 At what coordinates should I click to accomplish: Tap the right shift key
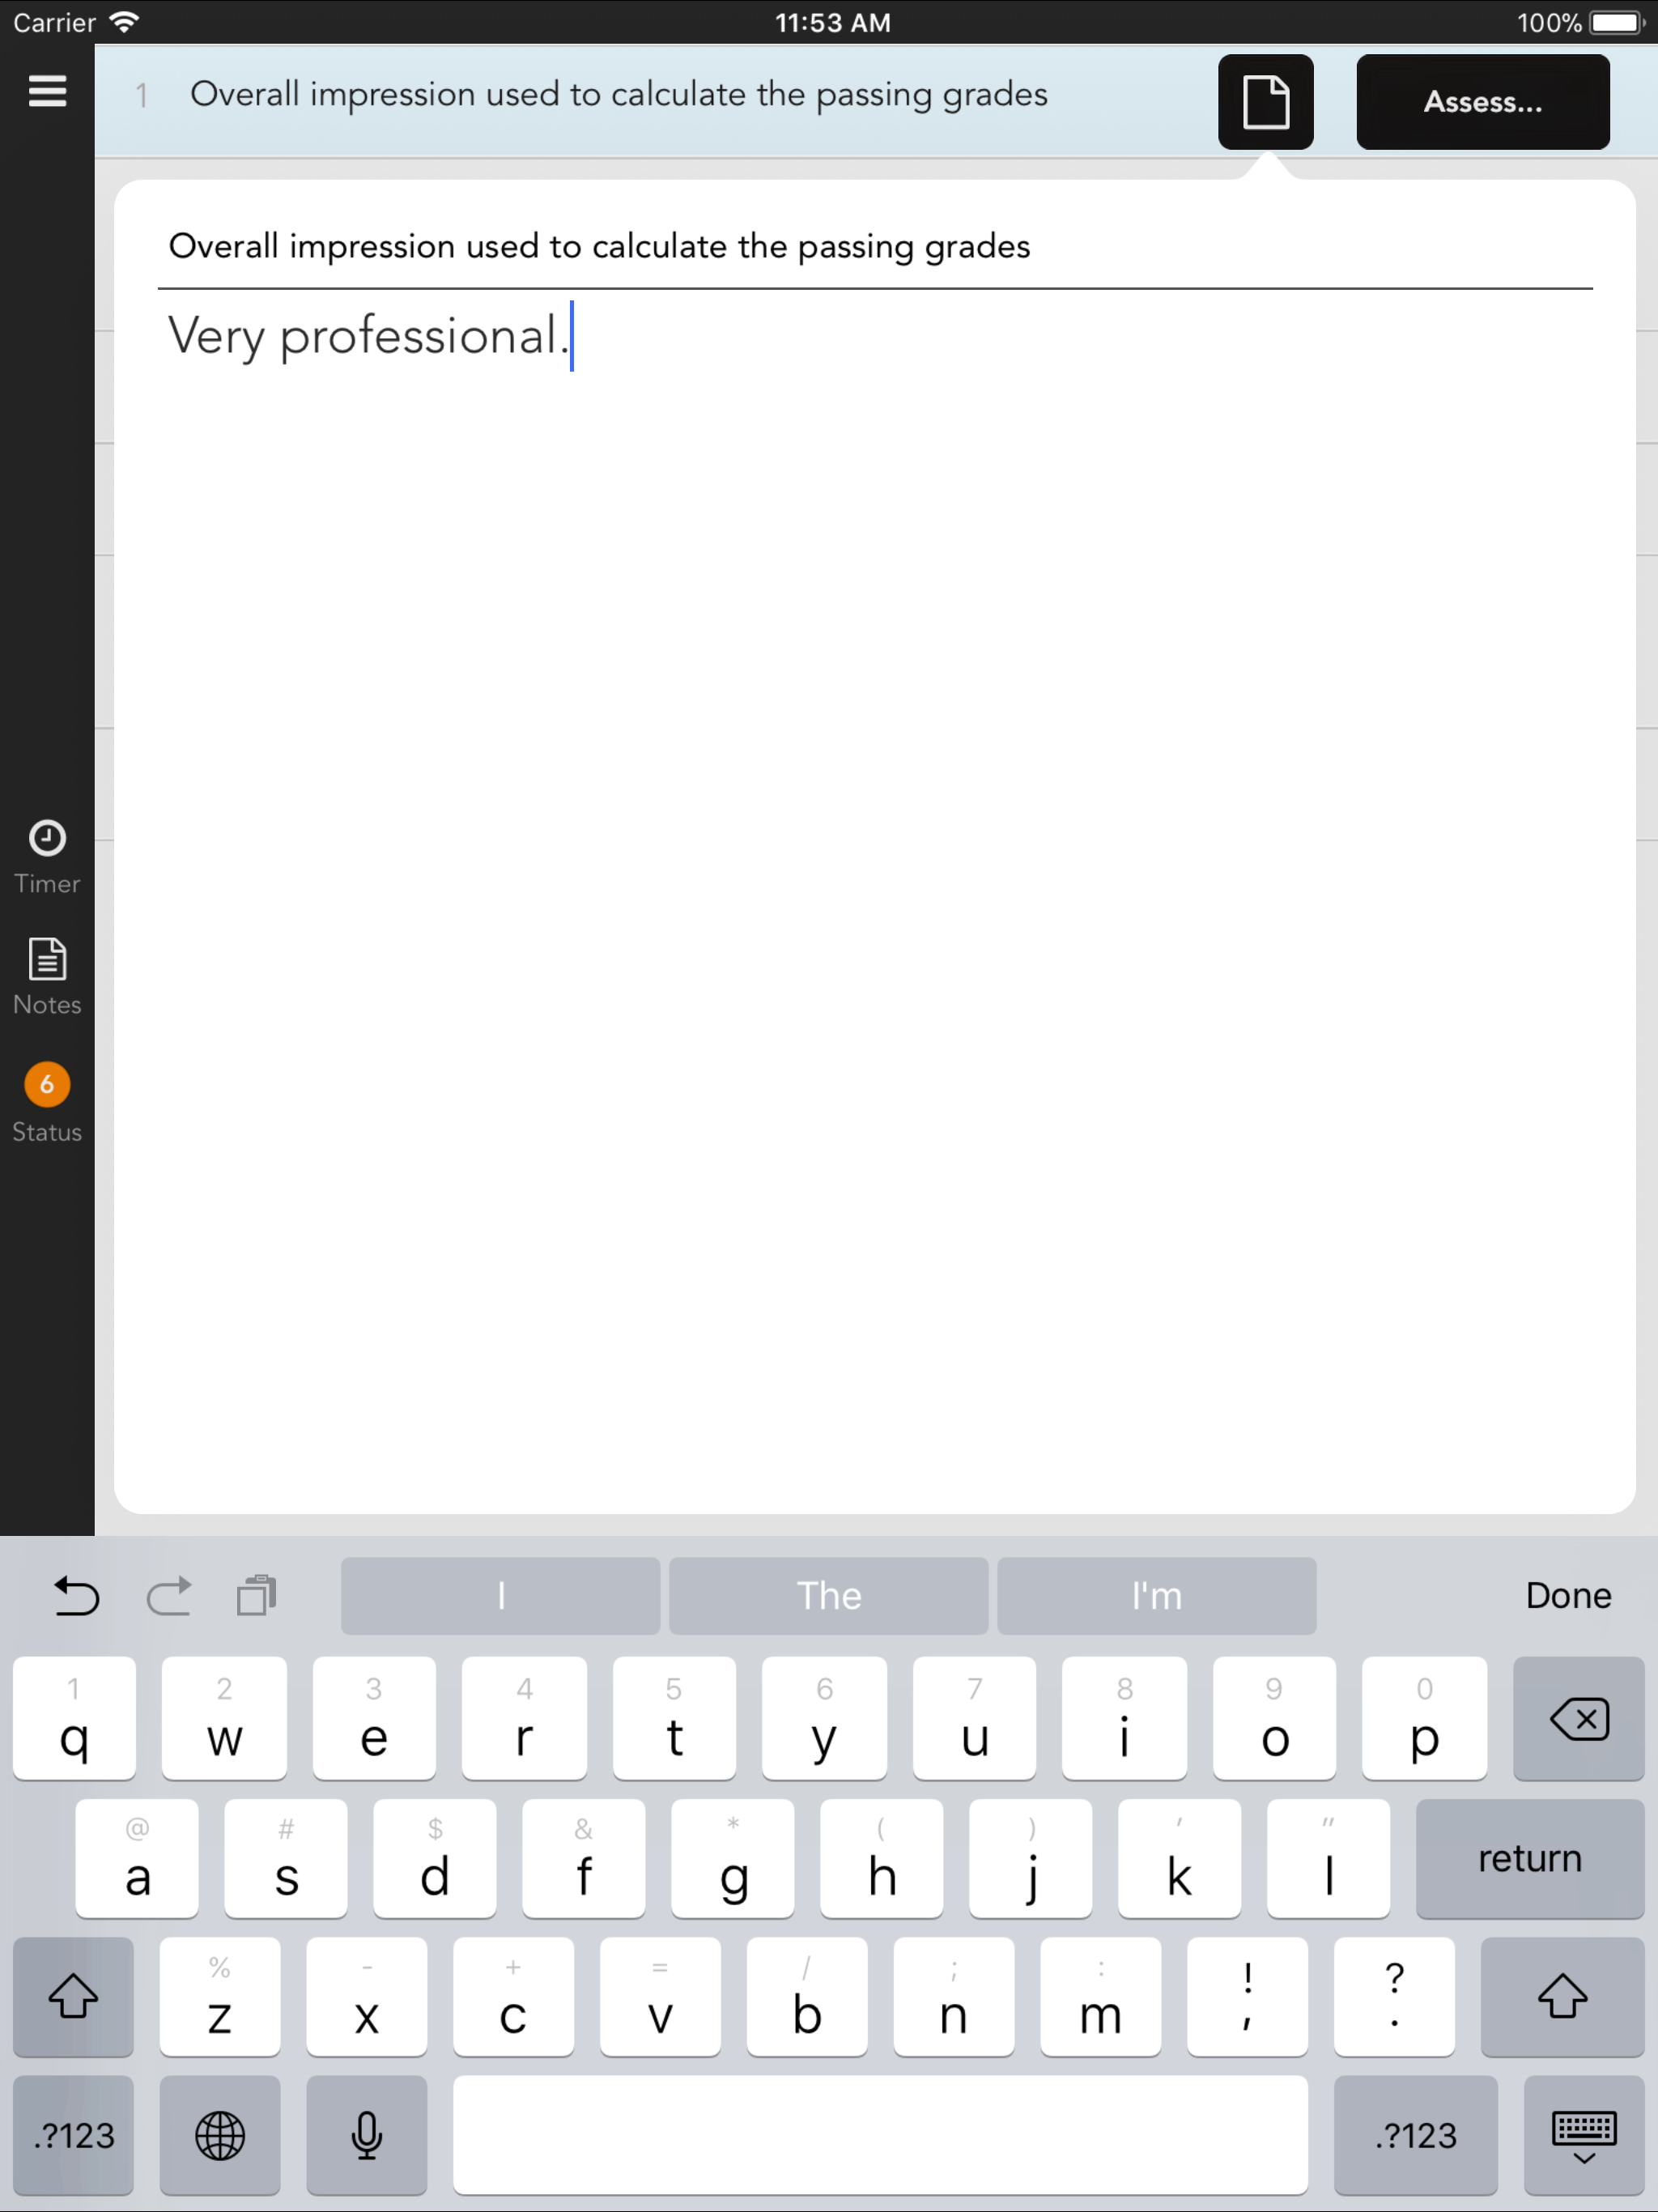(x=1562, y=1996)
